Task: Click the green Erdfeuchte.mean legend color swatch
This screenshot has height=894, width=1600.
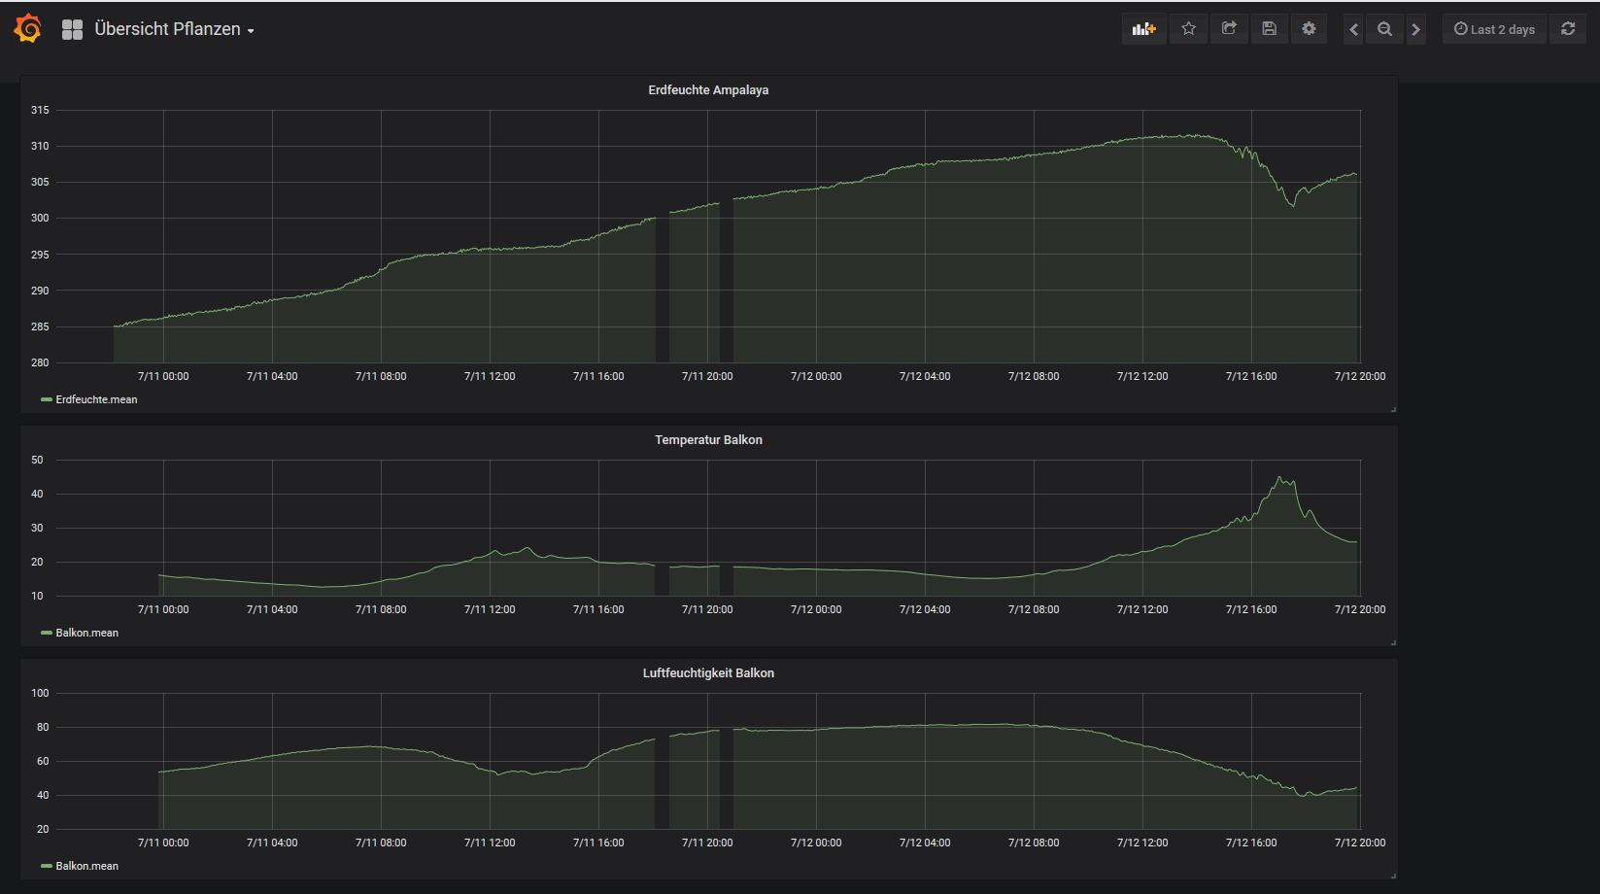Action: tap(47, 399)
